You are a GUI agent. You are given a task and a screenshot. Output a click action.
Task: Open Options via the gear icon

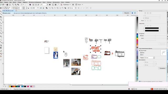[73, 5]
